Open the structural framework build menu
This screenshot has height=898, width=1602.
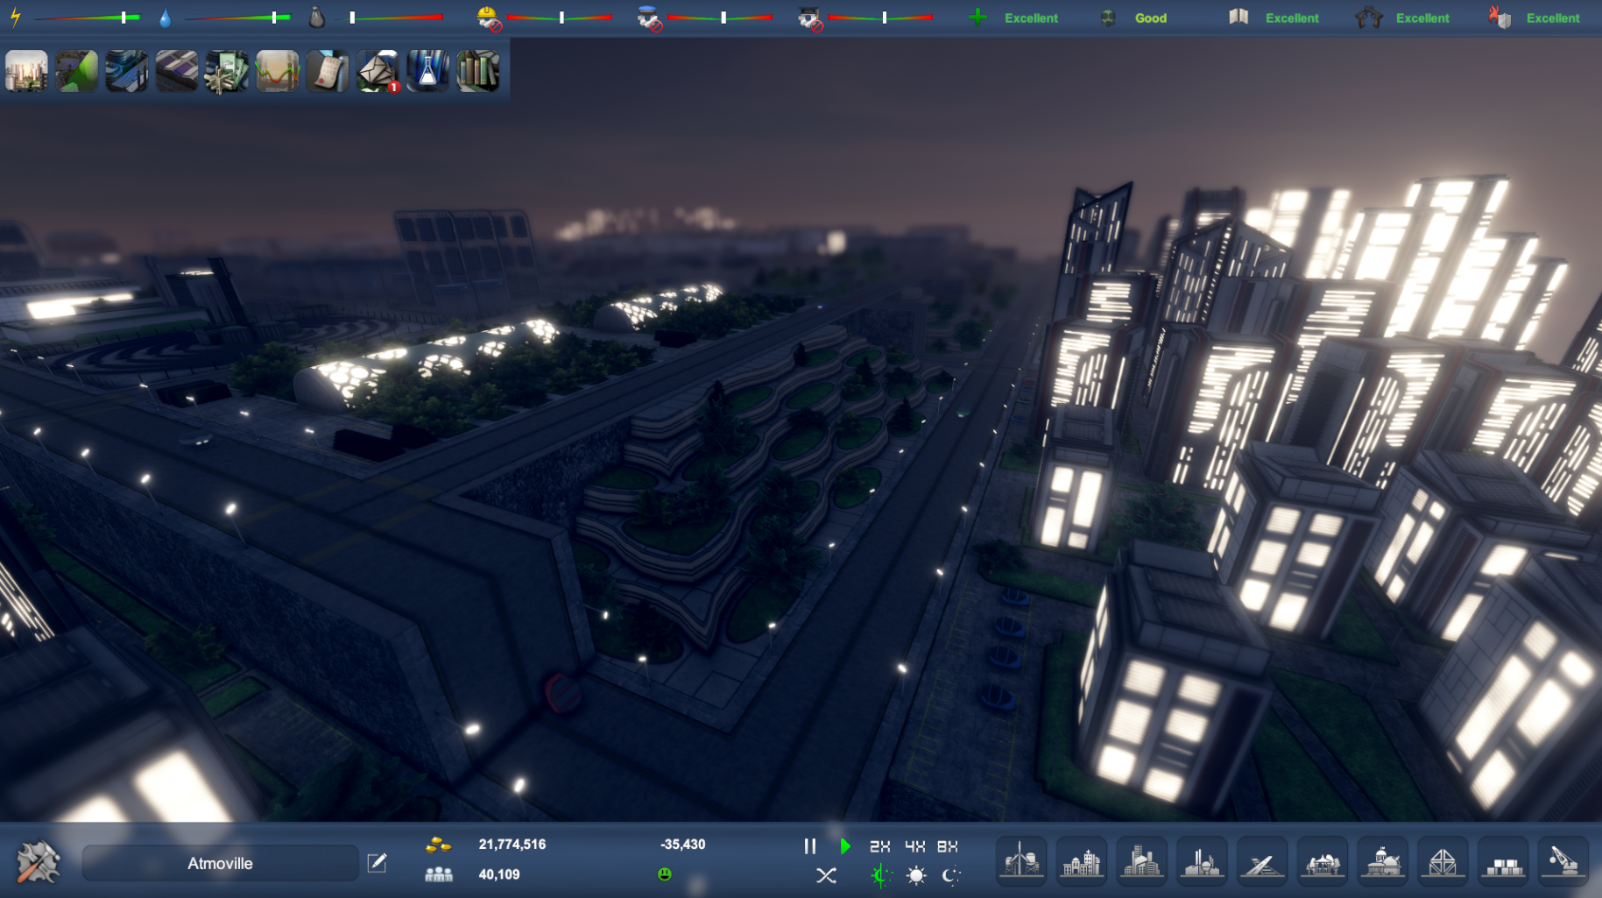(x=1443, y=861)
